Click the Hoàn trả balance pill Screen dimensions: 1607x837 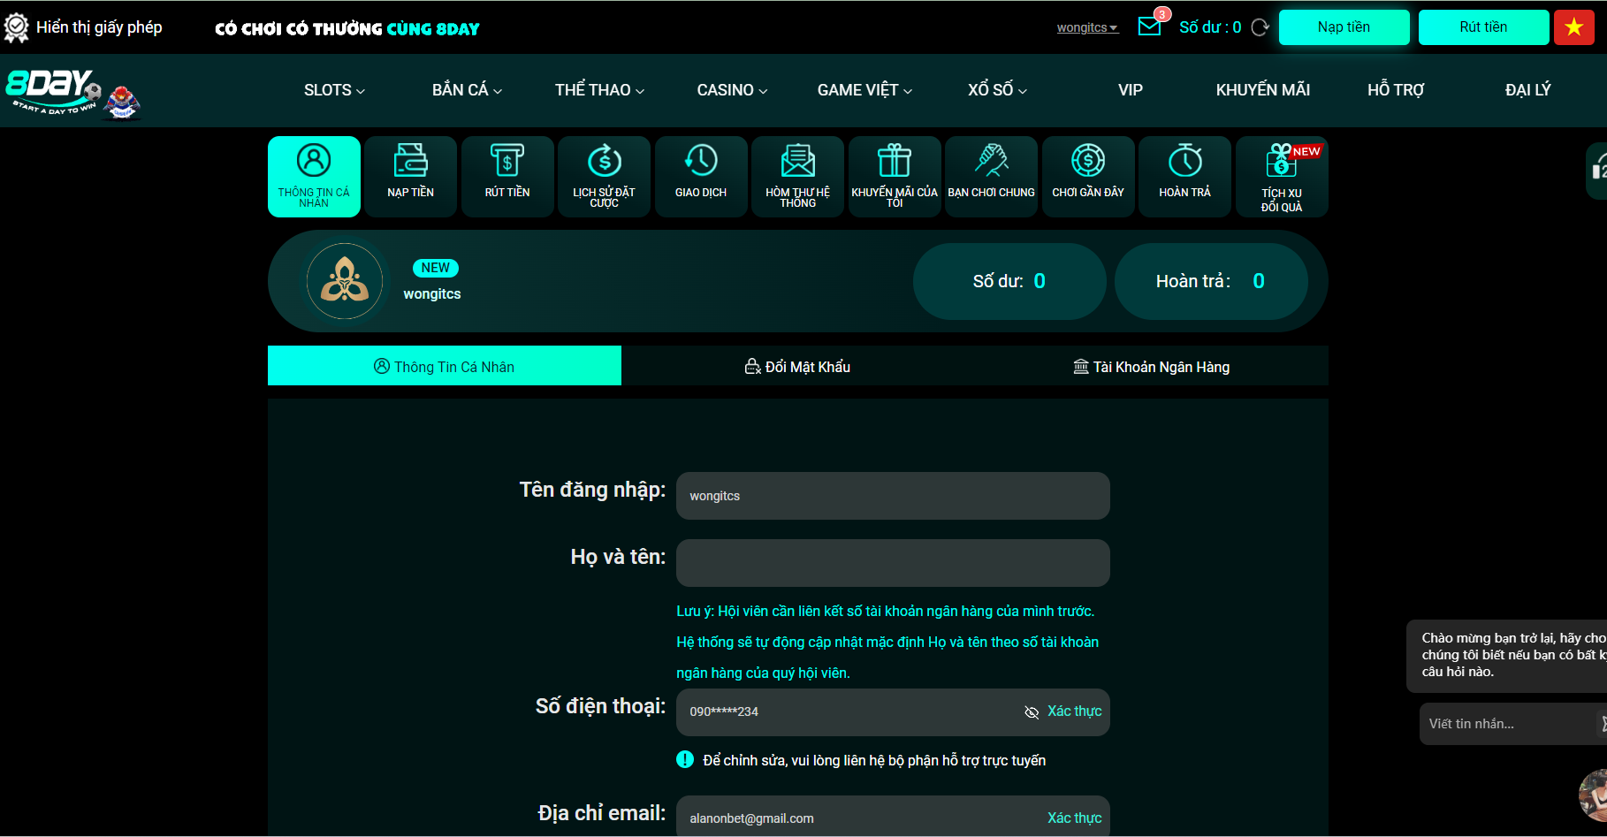pyautogui.click(x=1211, y=281)
